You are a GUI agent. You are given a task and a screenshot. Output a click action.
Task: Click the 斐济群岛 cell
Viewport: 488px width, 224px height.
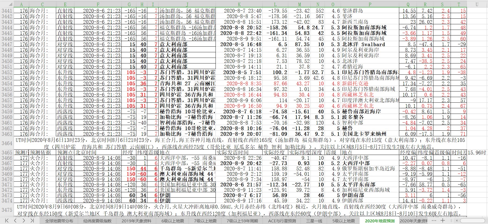click(370, 11)
